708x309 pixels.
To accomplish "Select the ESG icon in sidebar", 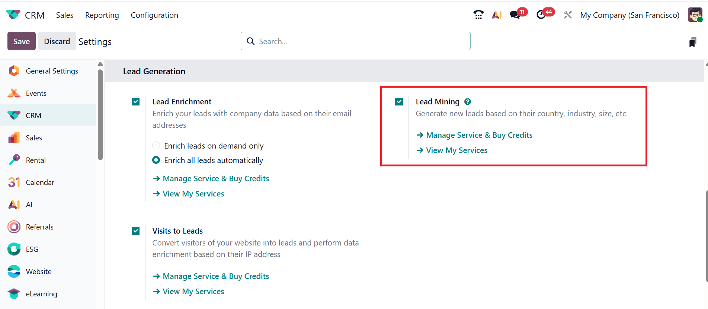I will click(14, 249).
